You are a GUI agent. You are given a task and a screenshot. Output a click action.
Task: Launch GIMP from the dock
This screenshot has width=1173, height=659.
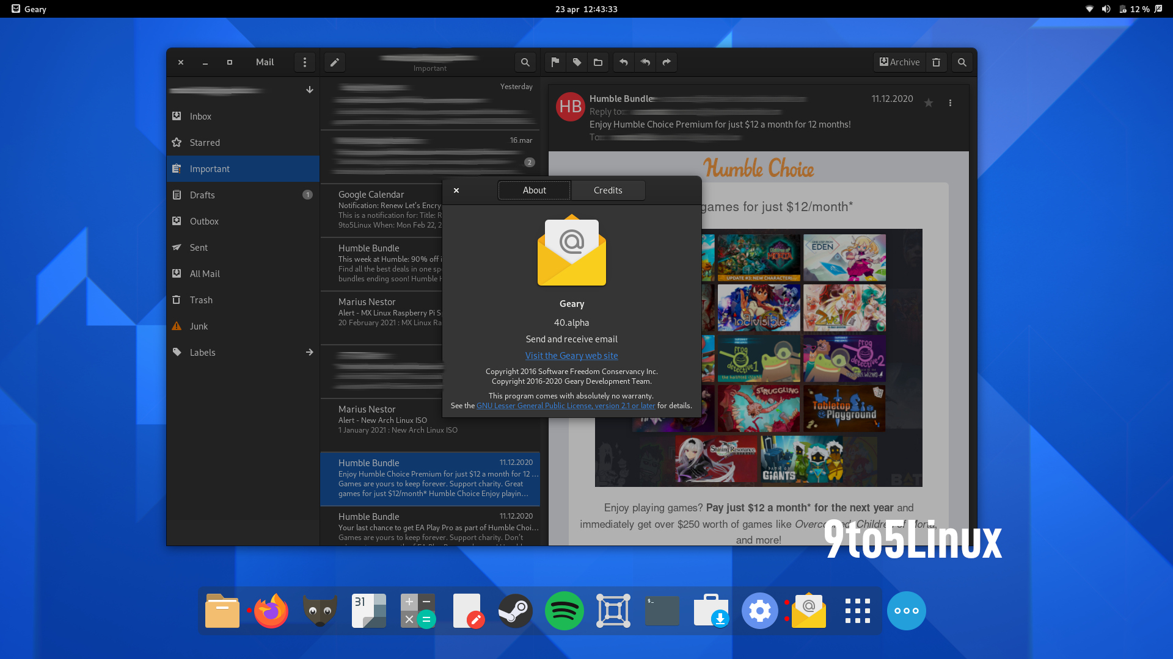coord(320,610)
